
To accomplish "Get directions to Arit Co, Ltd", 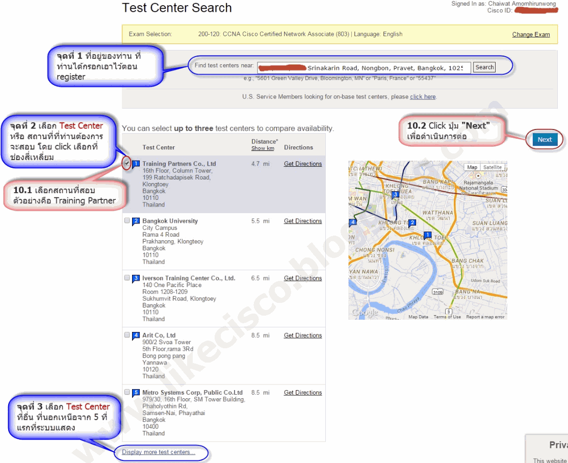I will (303, 336).
